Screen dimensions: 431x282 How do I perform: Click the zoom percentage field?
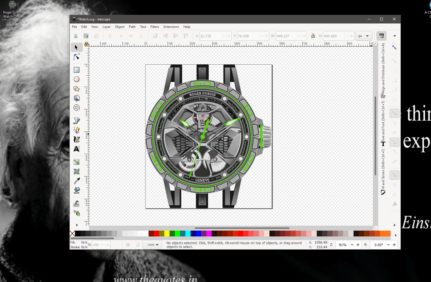(x=342, y=245)
